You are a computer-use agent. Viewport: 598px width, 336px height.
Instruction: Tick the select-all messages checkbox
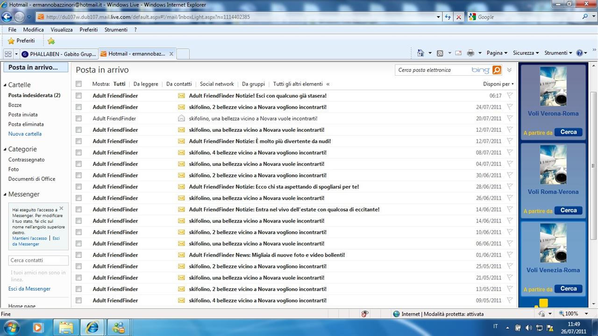[x=78, y=84]
